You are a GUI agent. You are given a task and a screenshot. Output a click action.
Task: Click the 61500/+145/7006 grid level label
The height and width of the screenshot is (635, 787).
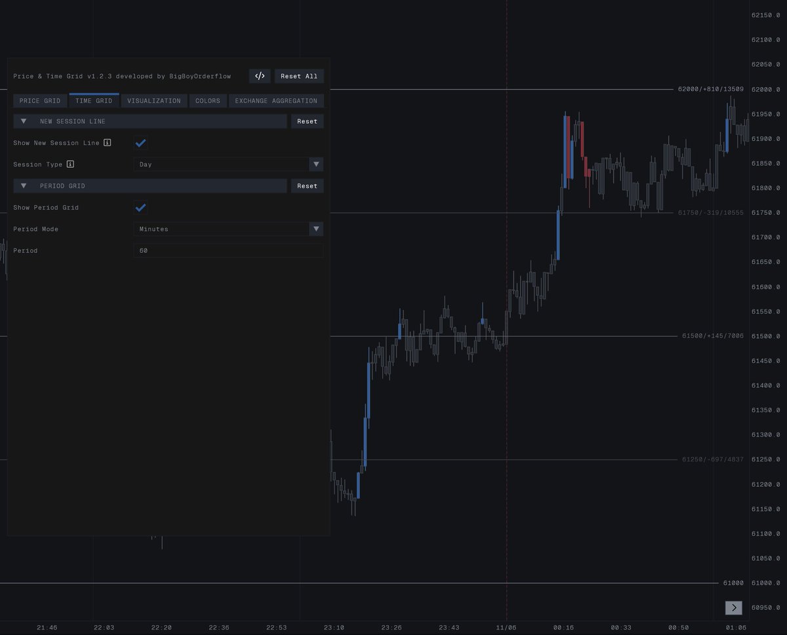click(713, 336)
